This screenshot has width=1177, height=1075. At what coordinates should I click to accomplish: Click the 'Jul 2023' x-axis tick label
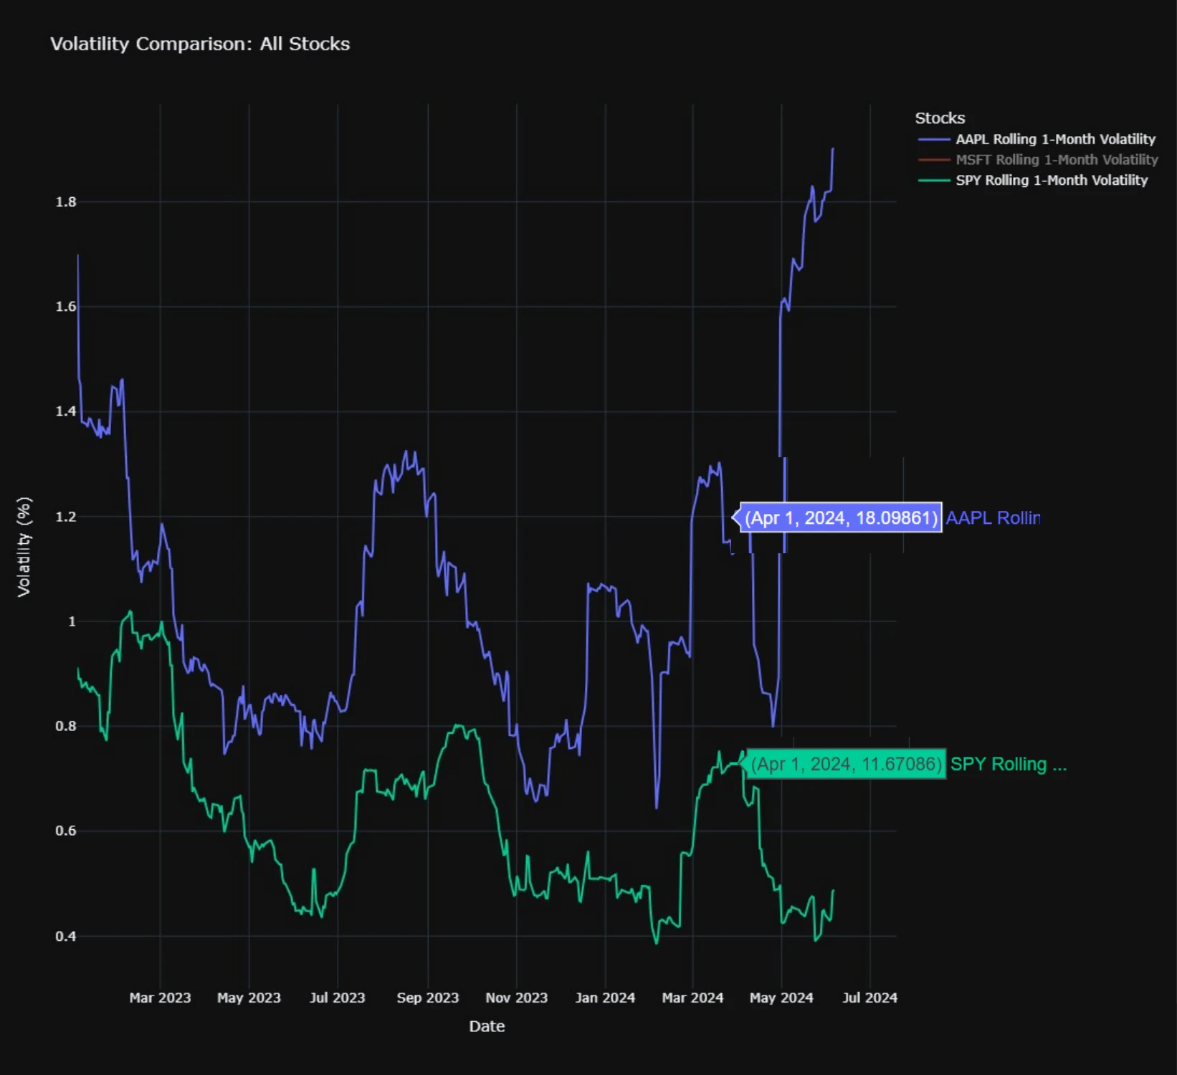[x=337, y=998]
